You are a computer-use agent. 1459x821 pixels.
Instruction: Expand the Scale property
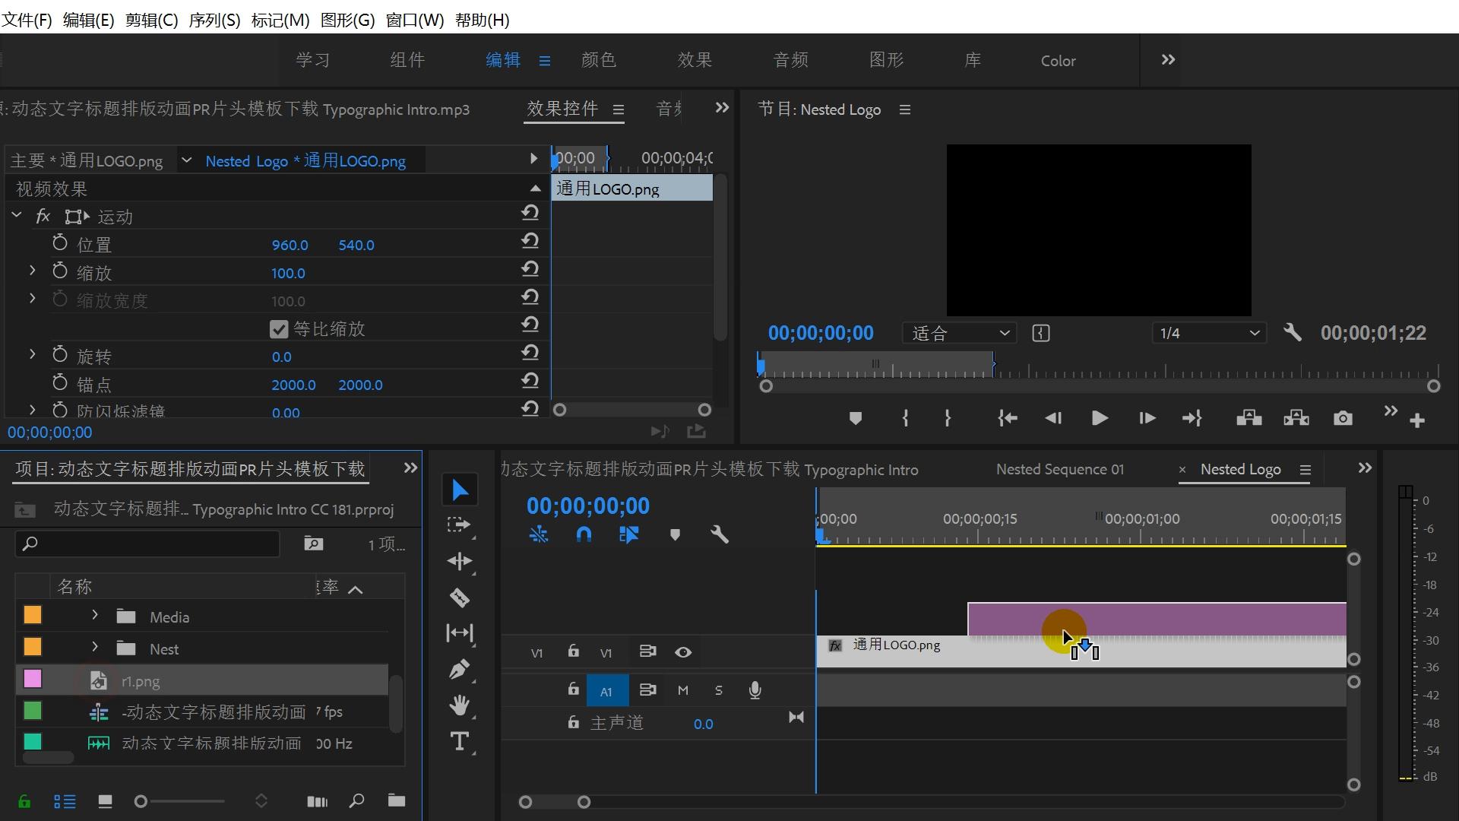pyautogui.click(x=32, y=270)
